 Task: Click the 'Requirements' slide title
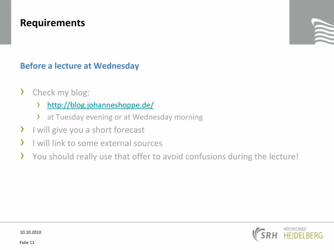click(x=52, y=23)
